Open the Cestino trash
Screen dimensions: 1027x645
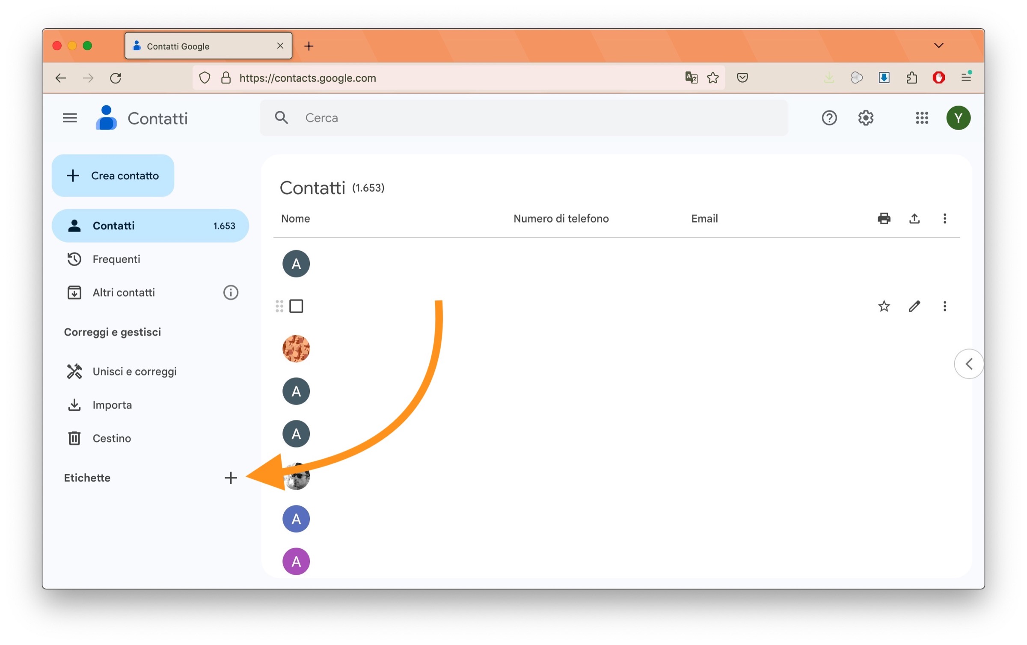(x=112, y=438)
